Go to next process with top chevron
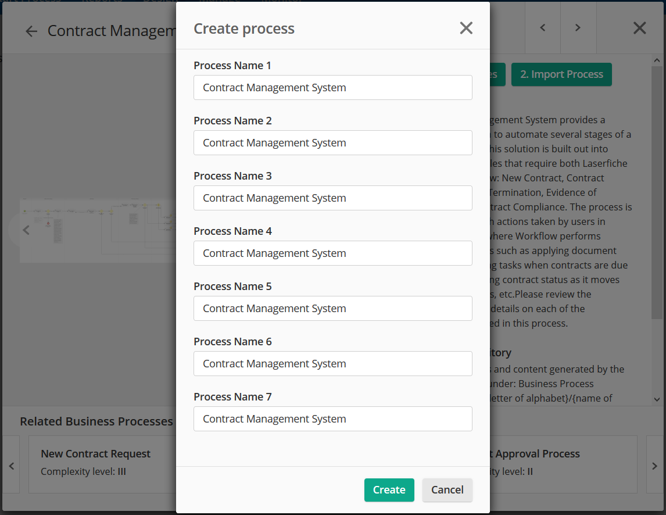This screenshot has height=515, width=666. (x=578, y=28)
